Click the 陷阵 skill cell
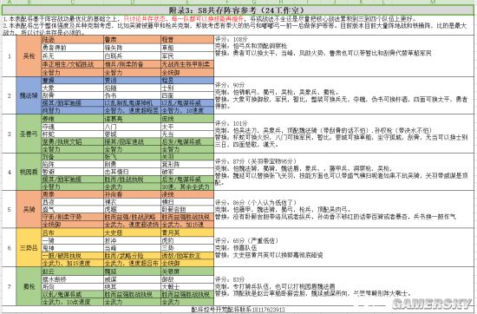 [x=72, y=165]
